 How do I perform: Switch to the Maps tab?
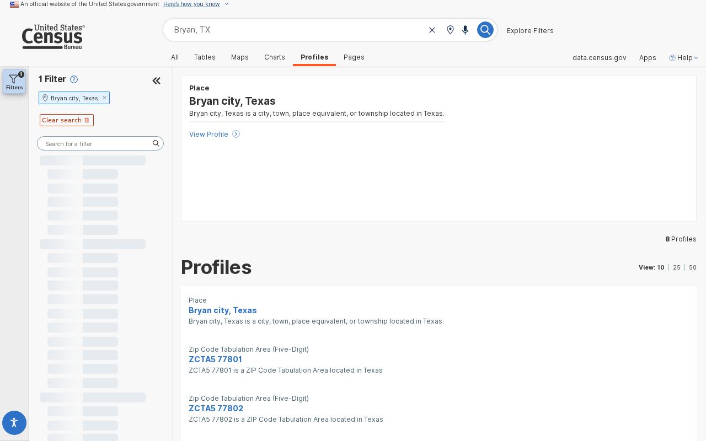pyautogui.click(x=240, y=57)
